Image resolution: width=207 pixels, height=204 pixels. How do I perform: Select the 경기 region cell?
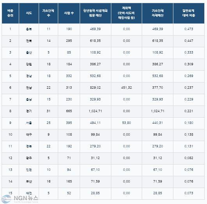click(x=29, y=111)
